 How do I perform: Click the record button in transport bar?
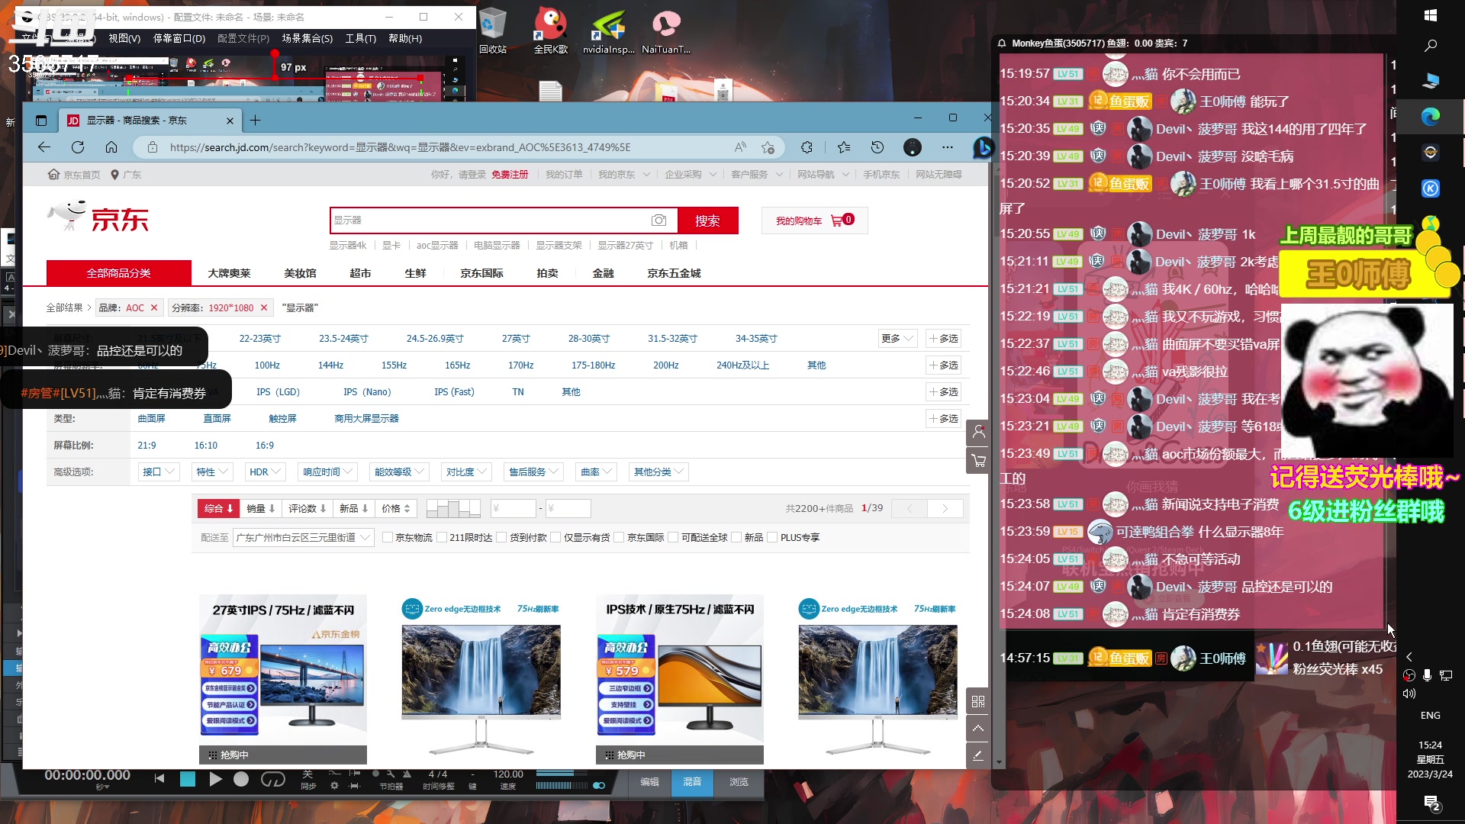tap(241, 779)
